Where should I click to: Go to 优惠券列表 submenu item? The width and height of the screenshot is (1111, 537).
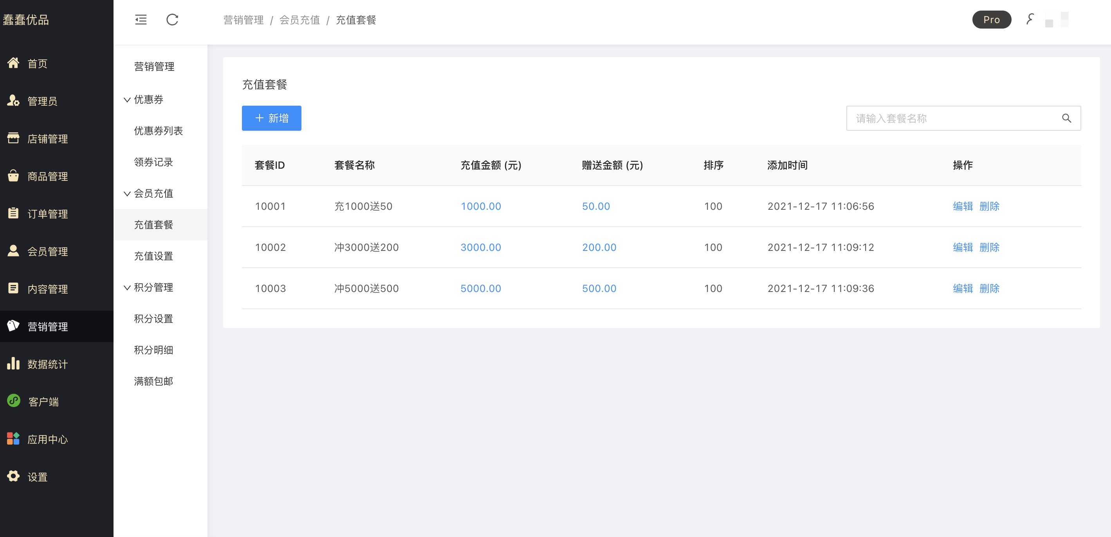158,131
